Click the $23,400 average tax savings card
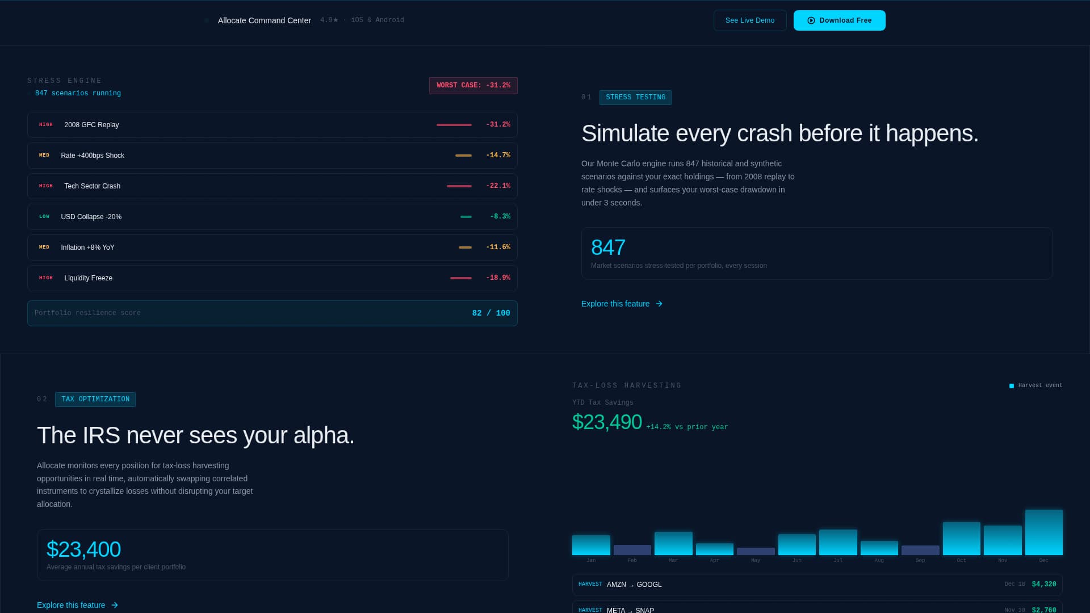 coord(272,555)
